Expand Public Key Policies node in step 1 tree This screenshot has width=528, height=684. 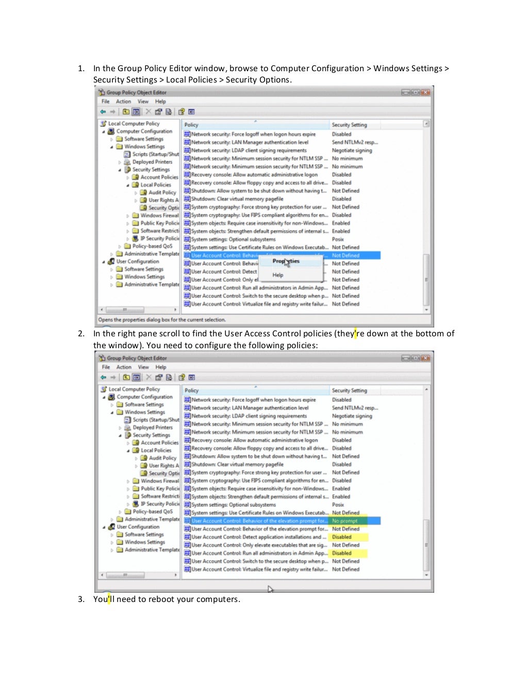(128, 223)
